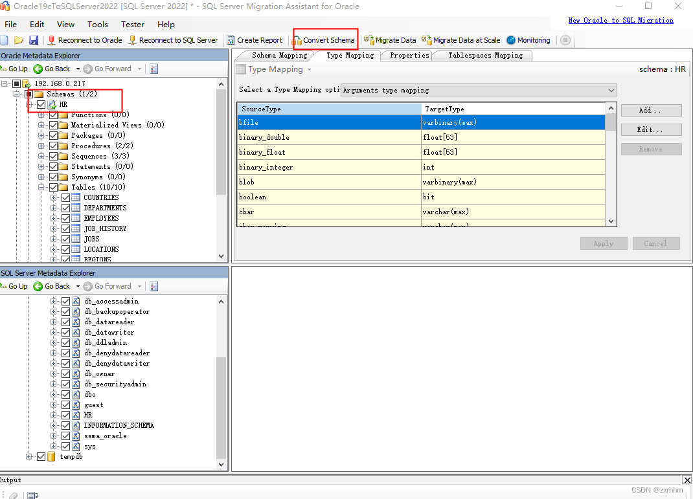Open the Tester menu
693x499 pixels.
133,25
